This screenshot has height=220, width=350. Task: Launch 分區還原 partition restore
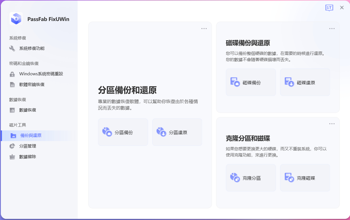tap(177, 132)
